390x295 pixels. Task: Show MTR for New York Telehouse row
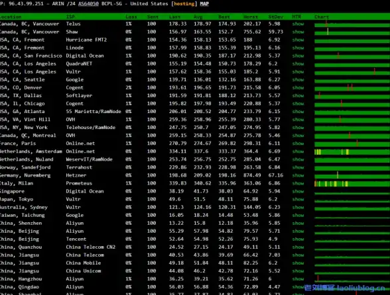tap(298, 127)
